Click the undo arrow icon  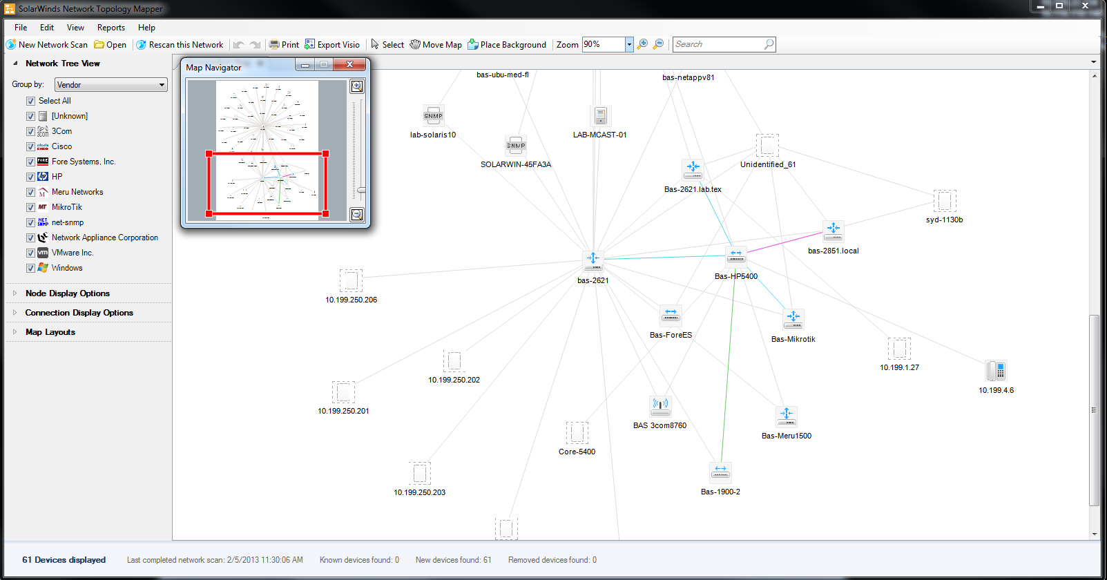pos(239,45)
